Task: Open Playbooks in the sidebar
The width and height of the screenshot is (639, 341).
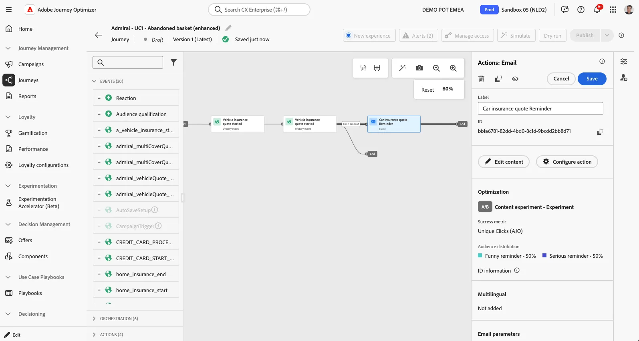Action: click(30, 293)
